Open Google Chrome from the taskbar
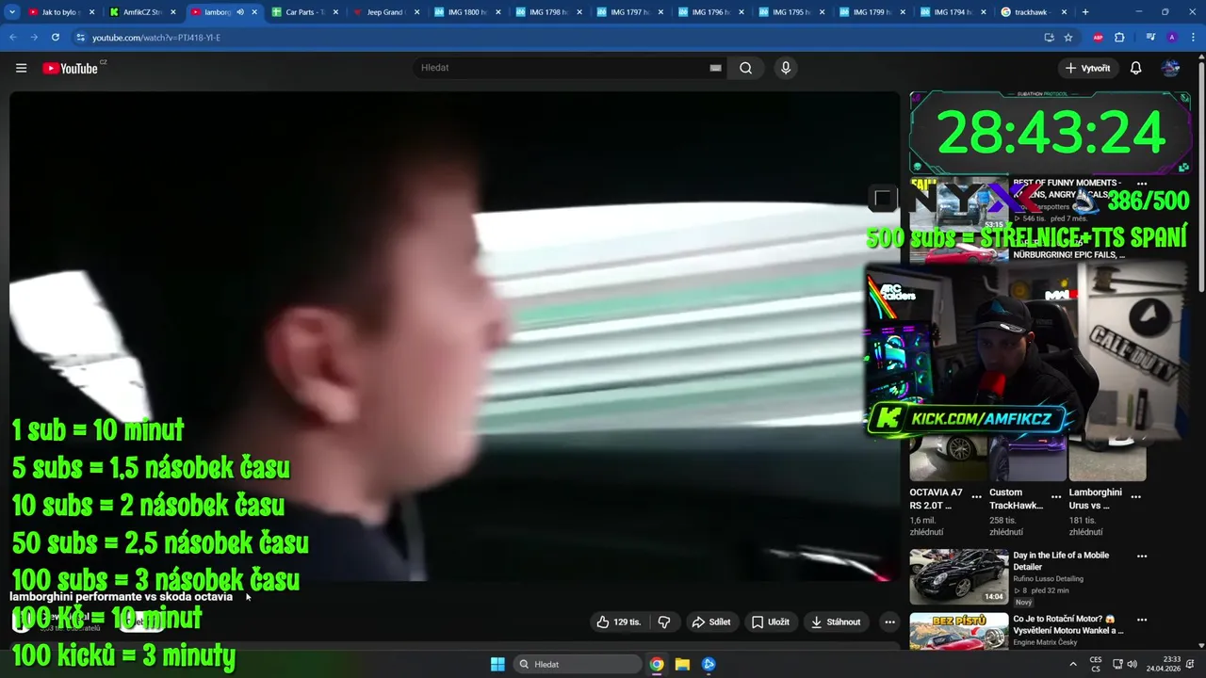Screen dimensions: 1206x678 [657, 664]
